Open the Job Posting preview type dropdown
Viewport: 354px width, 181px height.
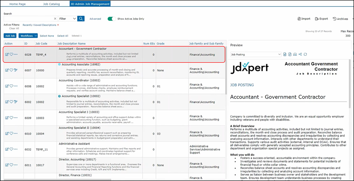click(x=255, y=54)
